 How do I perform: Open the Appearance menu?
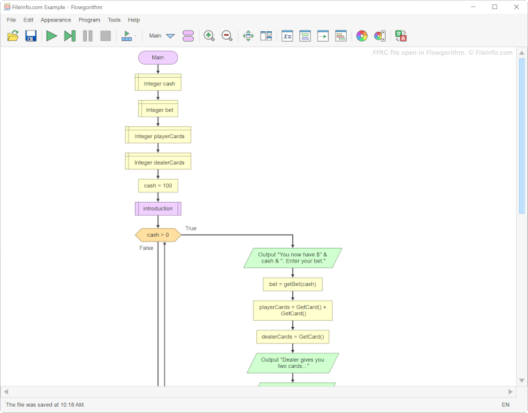(x=56, y=20)
